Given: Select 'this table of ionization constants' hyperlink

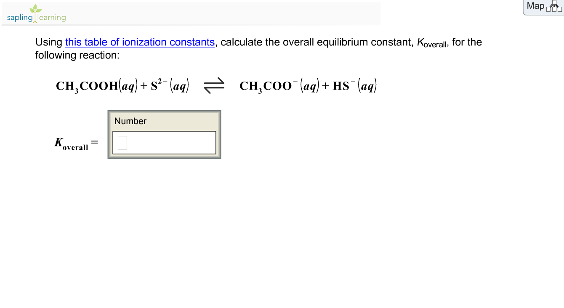Looking at the screenshot, I should (x=139, y=42).
